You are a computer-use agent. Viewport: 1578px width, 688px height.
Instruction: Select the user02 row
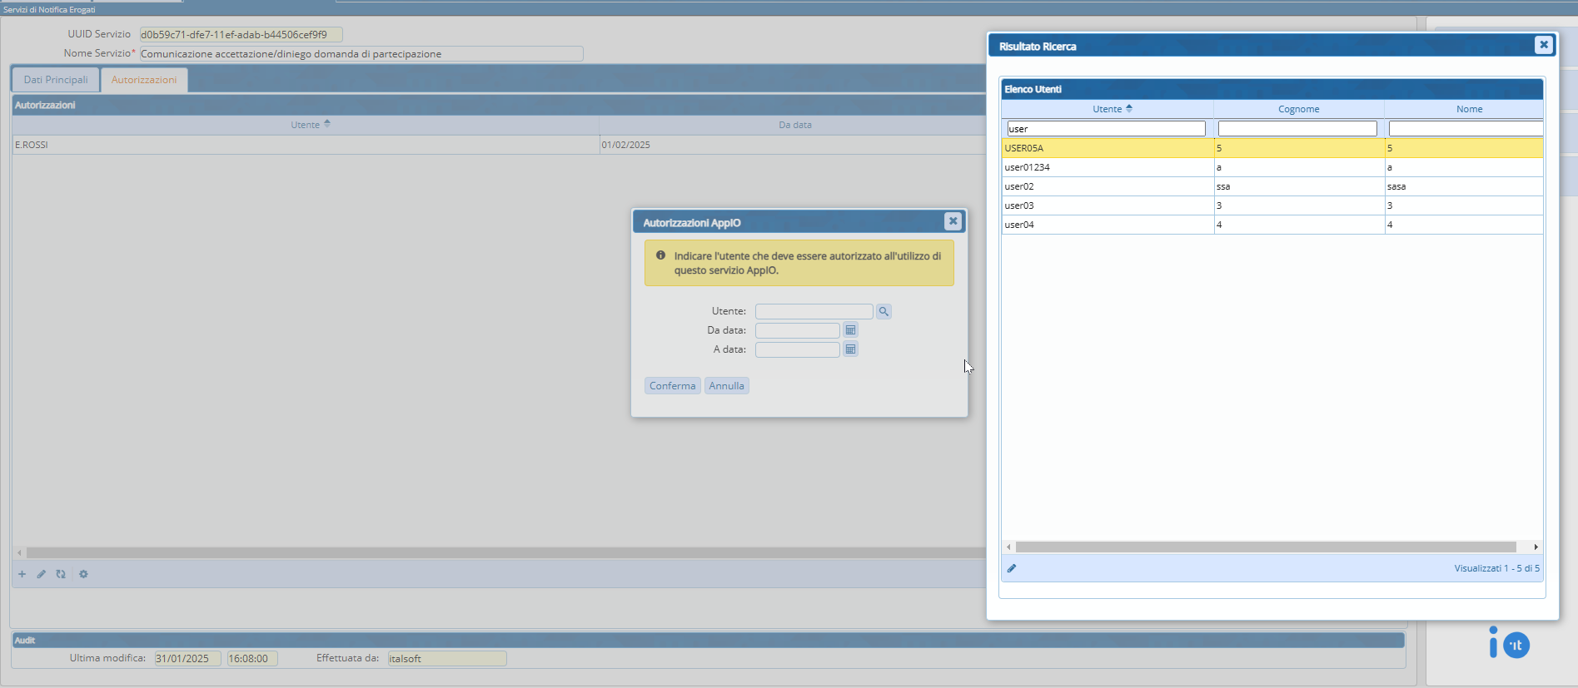[1108, 186]
